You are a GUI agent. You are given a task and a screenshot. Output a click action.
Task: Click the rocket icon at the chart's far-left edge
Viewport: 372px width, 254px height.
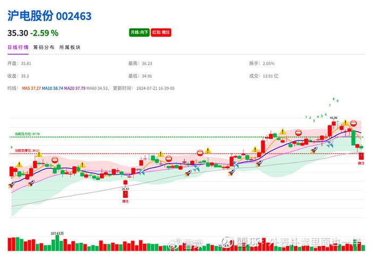coord(11,184)
